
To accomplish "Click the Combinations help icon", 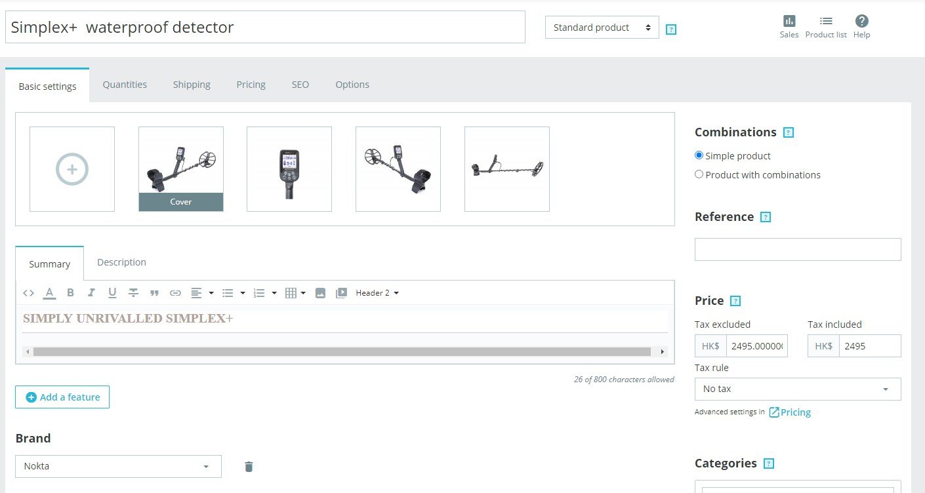I will (789, 132).
